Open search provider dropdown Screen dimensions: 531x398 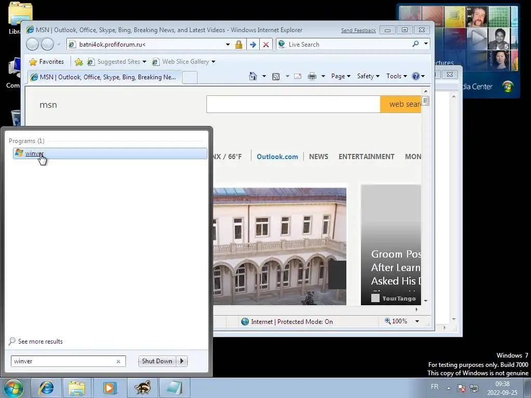[x=426, y=44]
